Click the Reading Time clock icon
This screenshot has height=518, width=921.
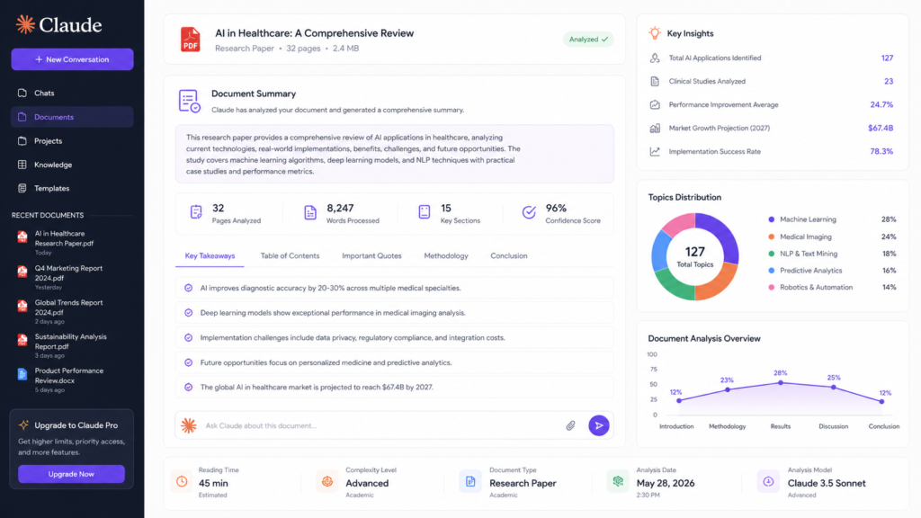click(x=182, y=482)
